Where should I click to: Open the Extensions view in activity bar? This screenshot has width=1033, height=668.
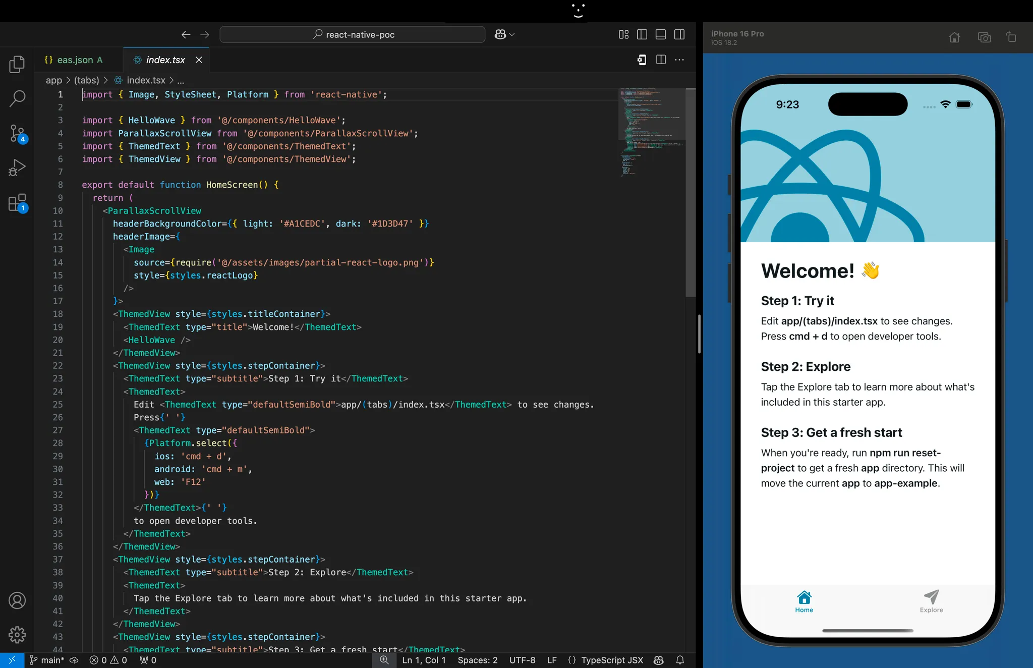tap(17, 203)
